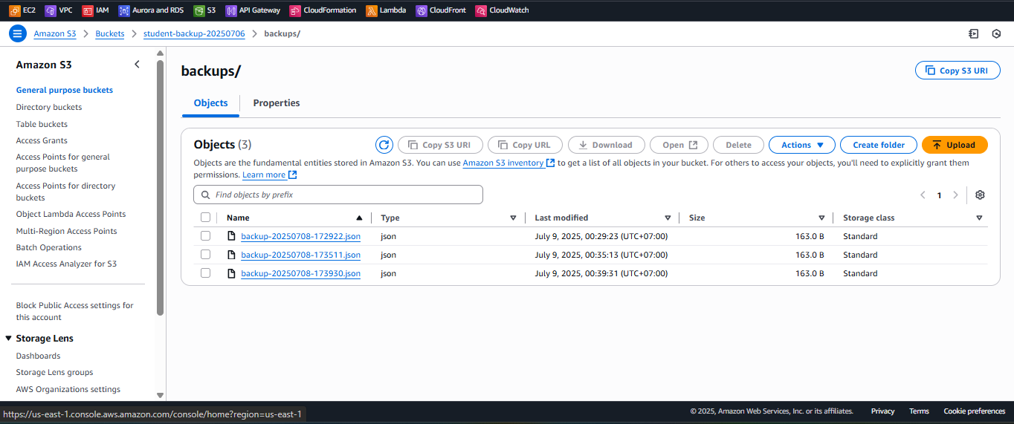1014x424 pixels.
Task: Click the Download button
Action: pyautogui.click(x=607, y=145)
